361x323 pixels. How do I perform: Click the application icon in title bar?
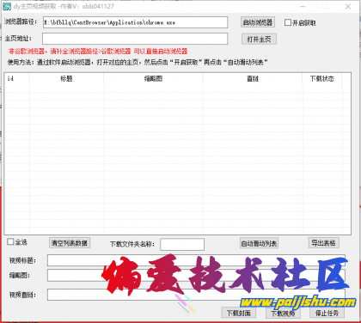click(7, 6)
